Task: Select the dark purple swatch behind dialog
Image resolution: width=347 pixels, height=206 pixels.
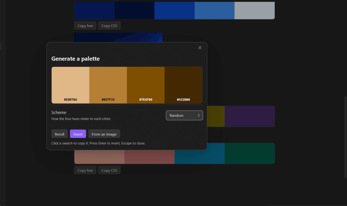Action: [x=250, y=116]
